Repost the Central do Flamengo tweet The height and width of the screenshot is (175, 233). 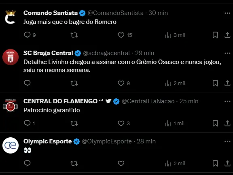(74, 124)
